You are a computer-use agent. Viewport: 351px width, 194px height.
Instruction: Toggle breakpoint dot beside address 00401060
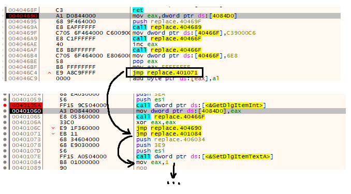(5, 111)
